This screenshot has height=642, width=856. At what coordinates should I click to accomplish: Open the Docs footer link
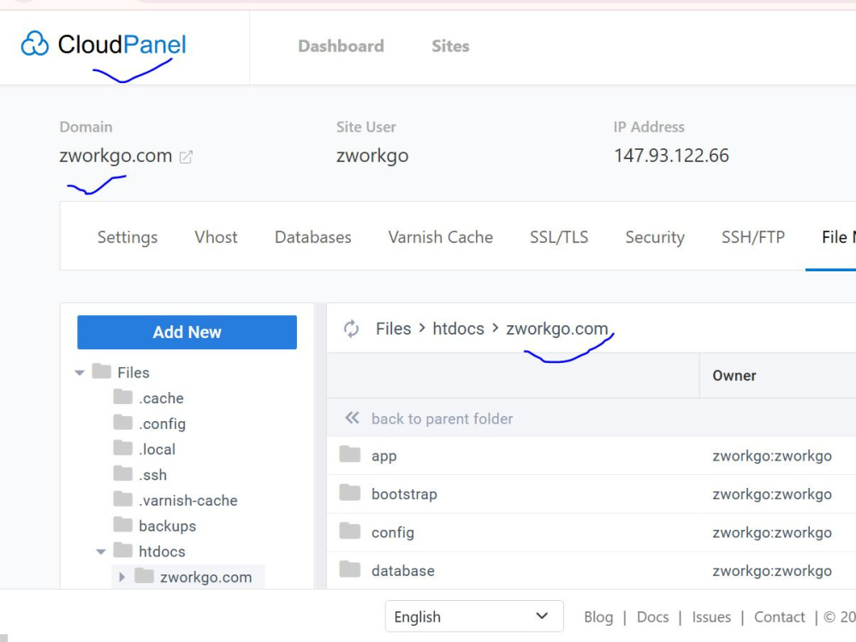click(x=653, y=617)
